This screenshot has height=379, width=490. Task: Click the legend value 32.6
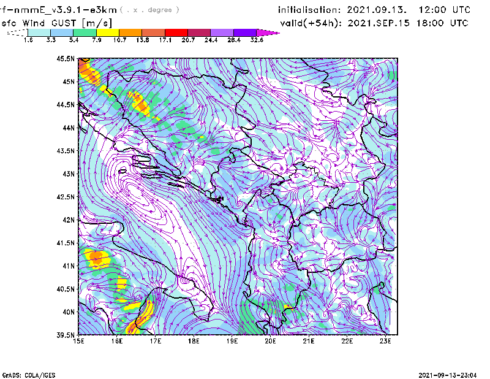[257, 40]
